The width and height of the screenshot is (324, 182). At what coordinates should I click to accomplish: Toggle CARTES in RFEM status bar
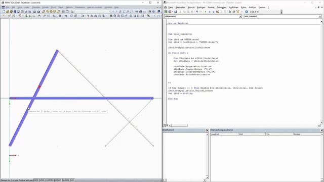50,180
